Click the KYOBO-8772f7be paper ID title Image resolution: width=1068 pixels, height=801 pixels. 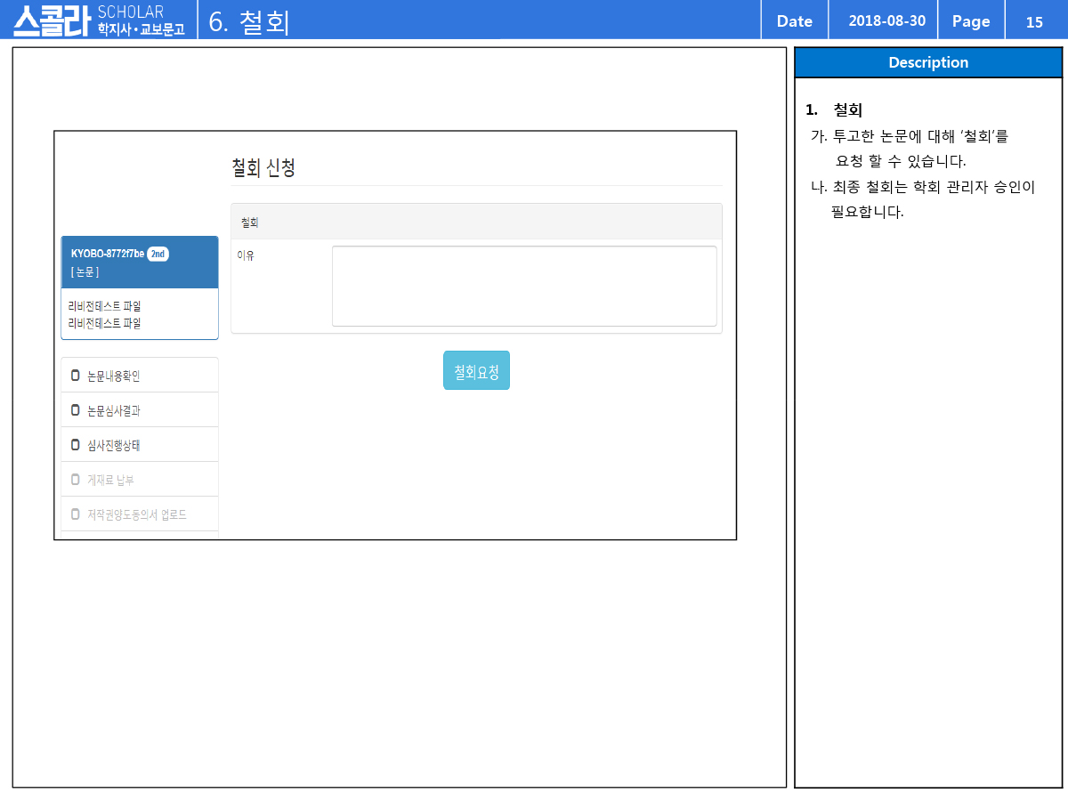(x=107, y=254)
